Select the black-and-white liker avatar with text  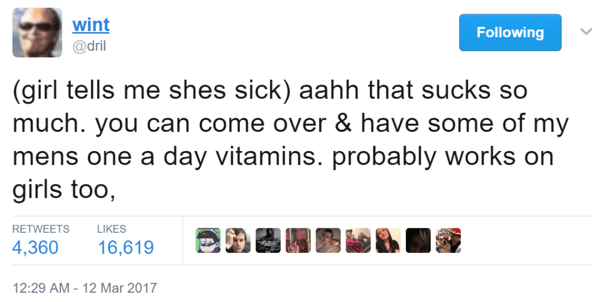tap(268, 240)
